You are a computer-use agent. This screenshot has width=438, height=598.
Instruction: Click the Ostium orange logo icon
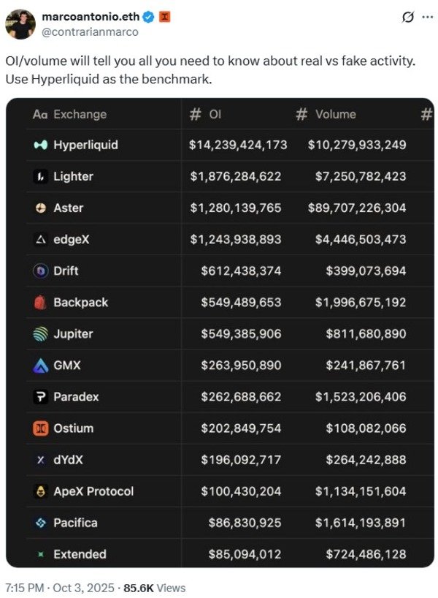(41, 428)
